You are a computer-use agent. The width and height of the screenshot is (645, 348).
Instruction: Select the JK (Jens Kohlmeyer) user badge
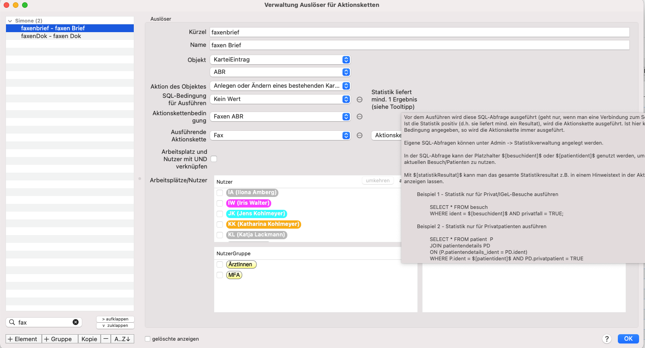coord(257,213)
